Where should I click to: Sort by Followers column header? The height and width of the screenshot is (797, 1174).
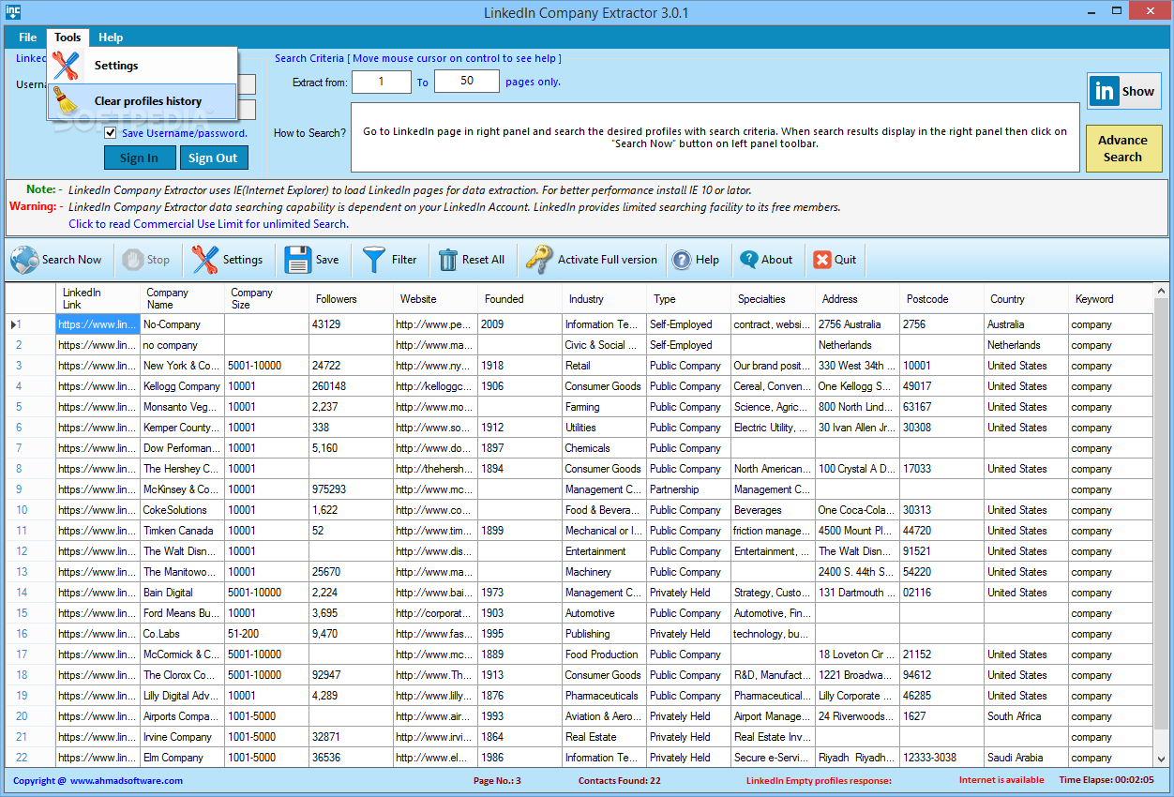[351, 299]
